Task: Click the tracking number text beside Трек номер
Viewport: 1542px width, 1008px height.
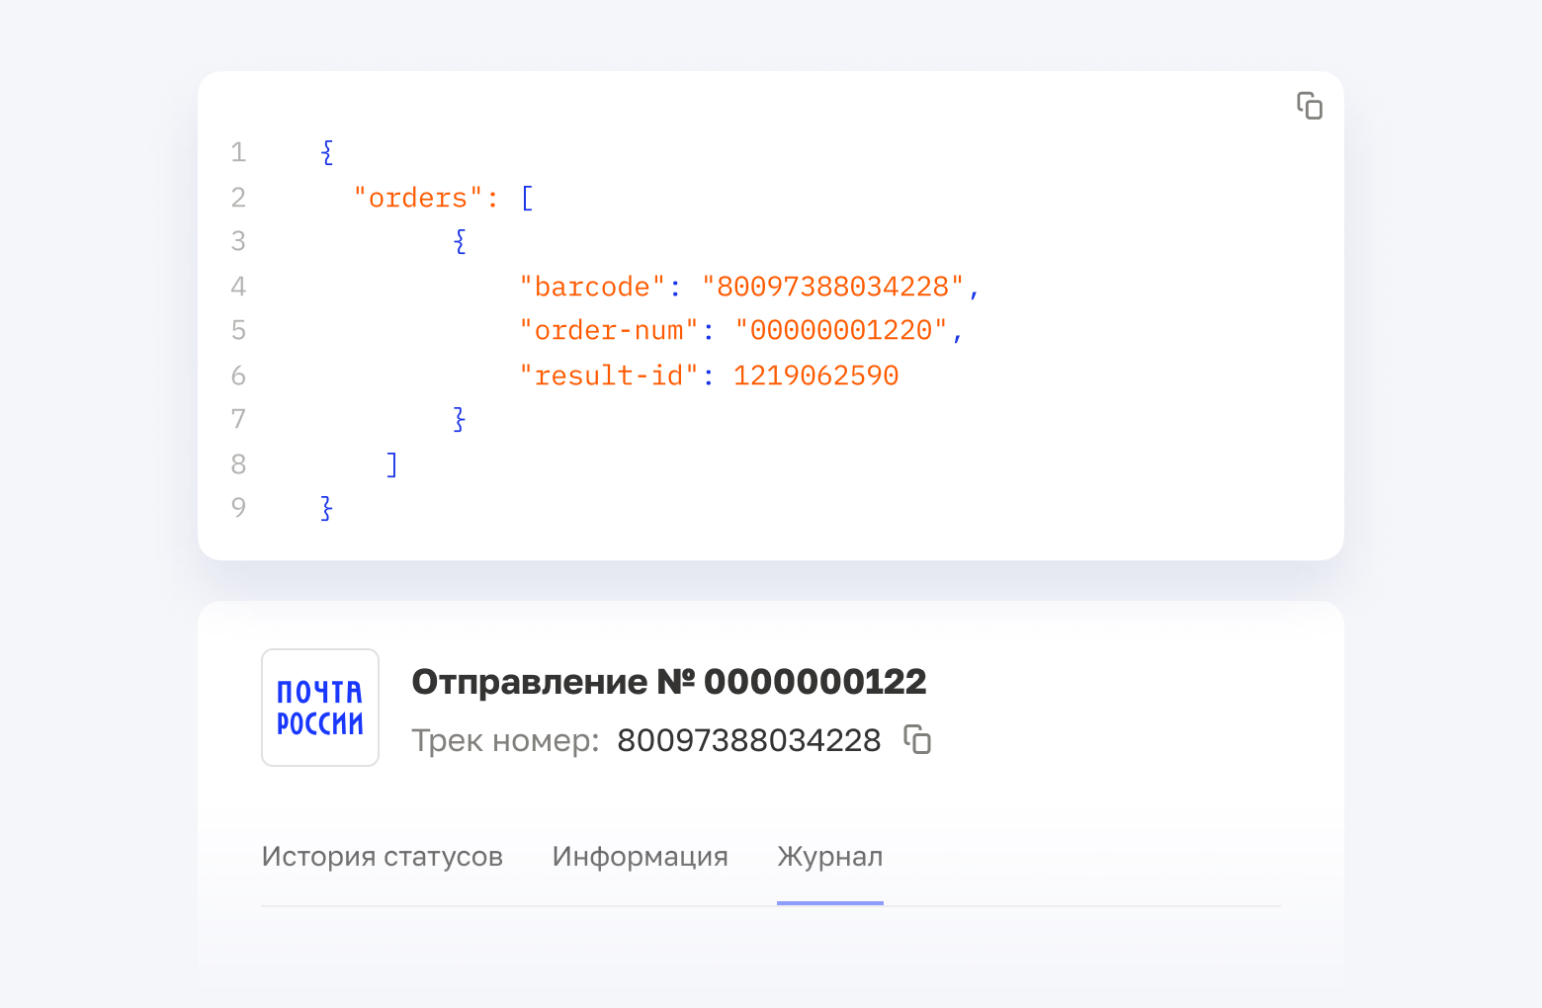Action: pos(748,740)
